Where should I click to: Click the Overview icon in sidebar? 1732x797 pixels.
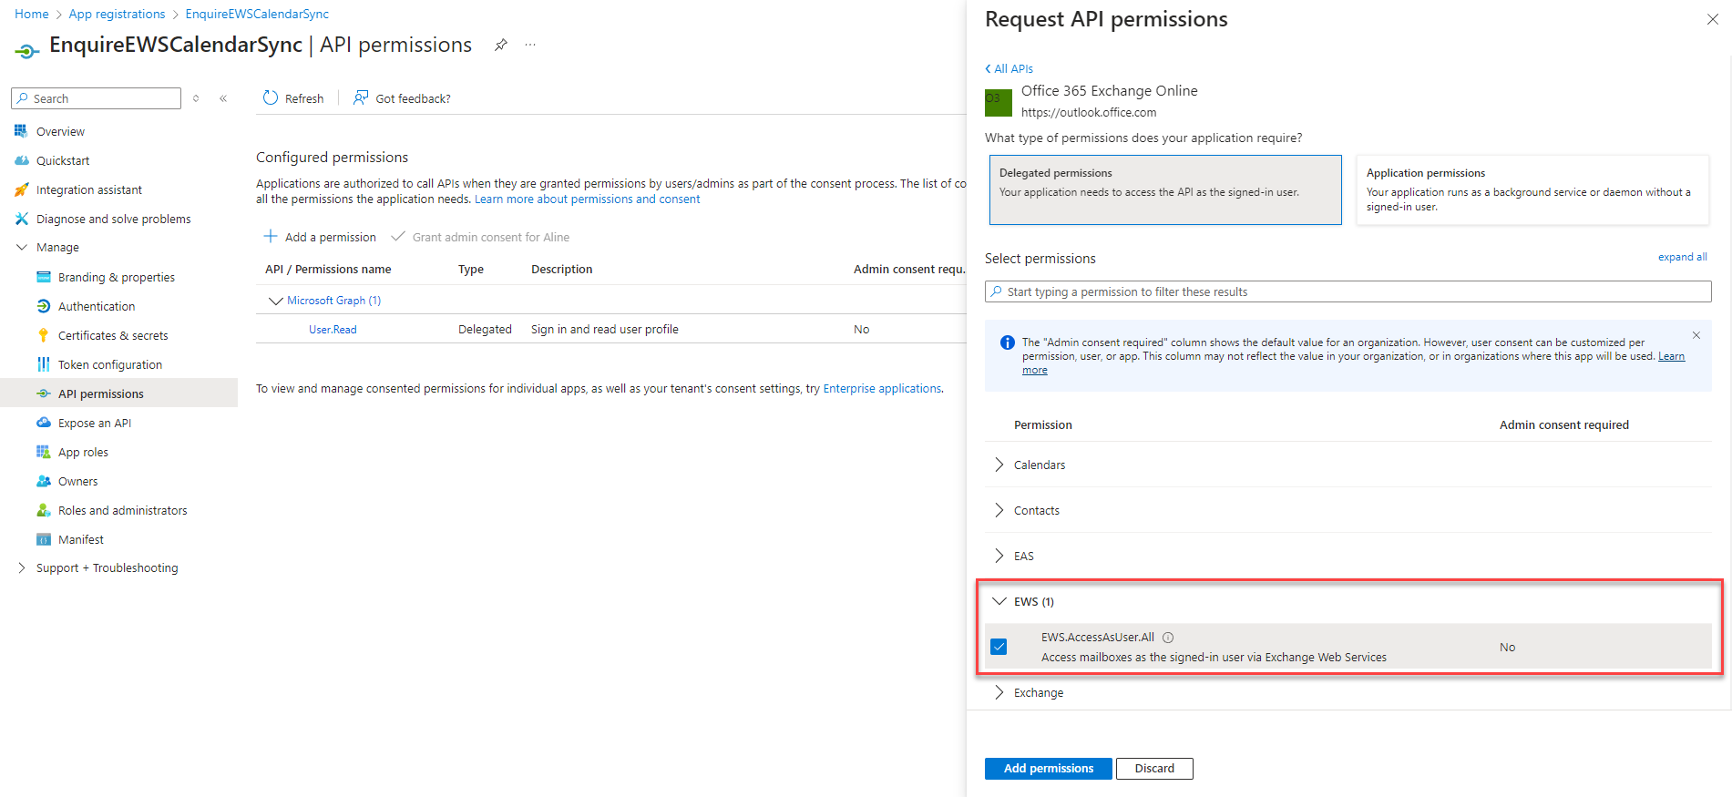tap(21, 131)
